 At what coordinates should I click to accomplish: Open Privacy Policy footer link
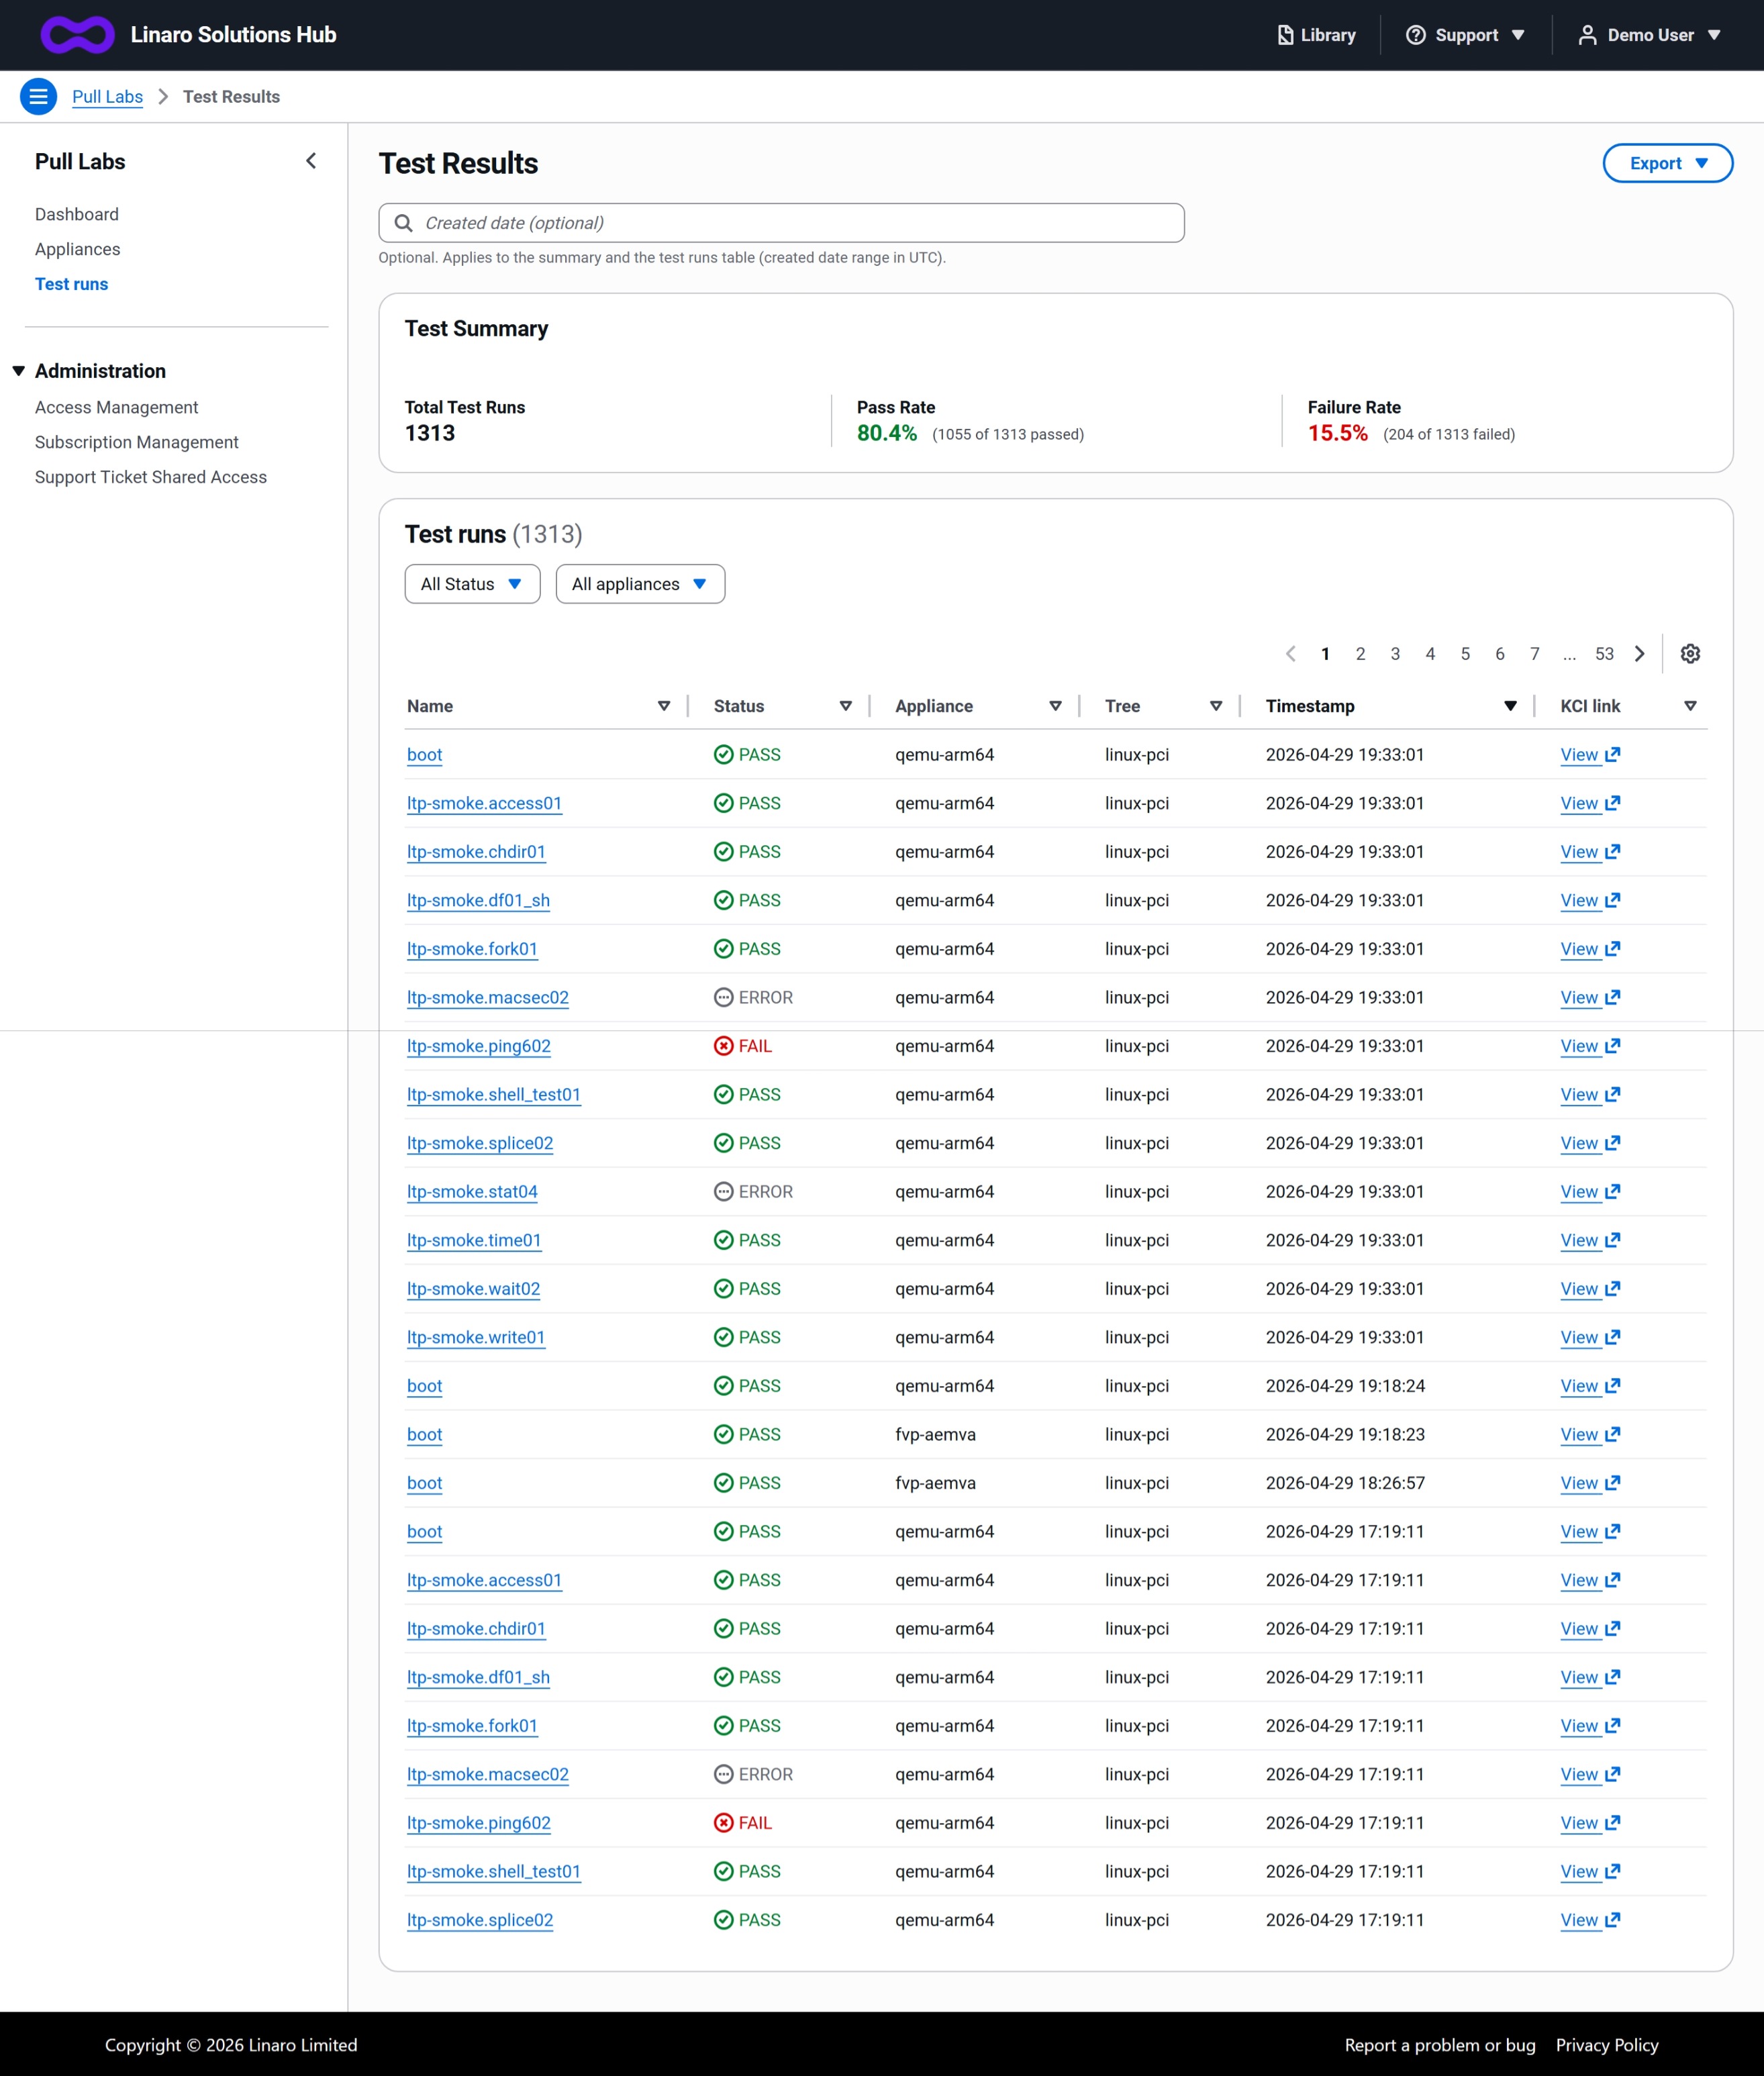(1606, 2045)
